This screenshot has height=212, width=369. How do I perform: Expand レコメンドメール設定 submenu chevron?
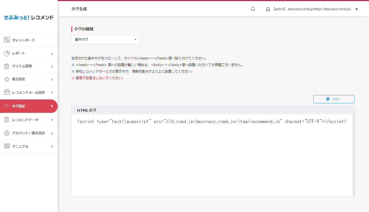click(x=52, y=93)
